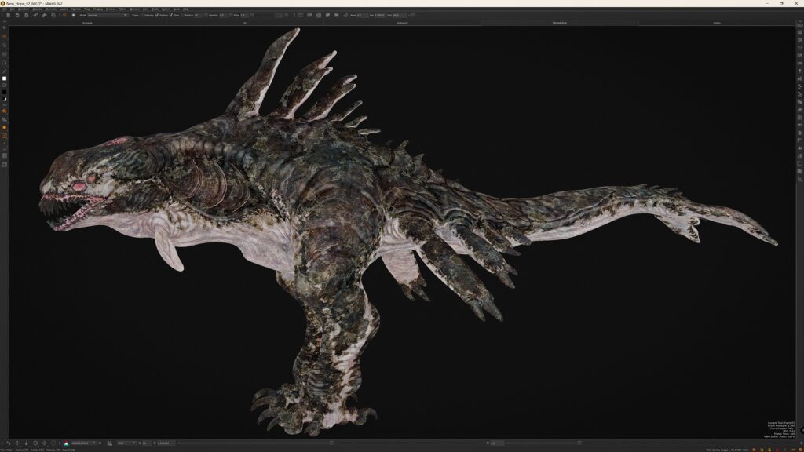Click the color manager icon in the bottom bar
Screen dimensions: 804x452
(66, 443)
